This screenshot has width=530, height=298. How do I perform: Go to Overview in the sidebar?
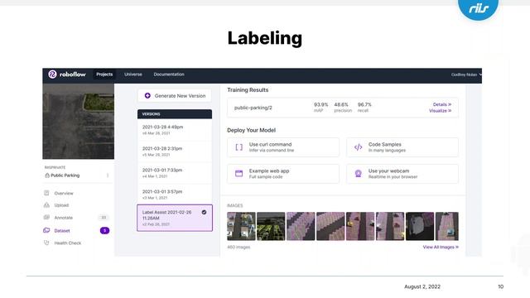pos(64,193)
